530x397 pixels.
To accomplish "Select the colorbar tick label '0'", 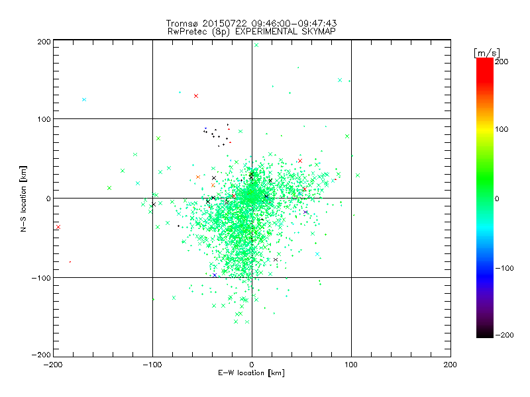I will pos(497,199).
